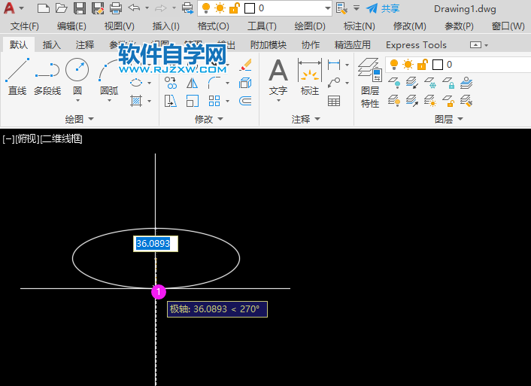531x386 pixels.
Task: Open the Format (格式) menu
Action: click(213, 26)
